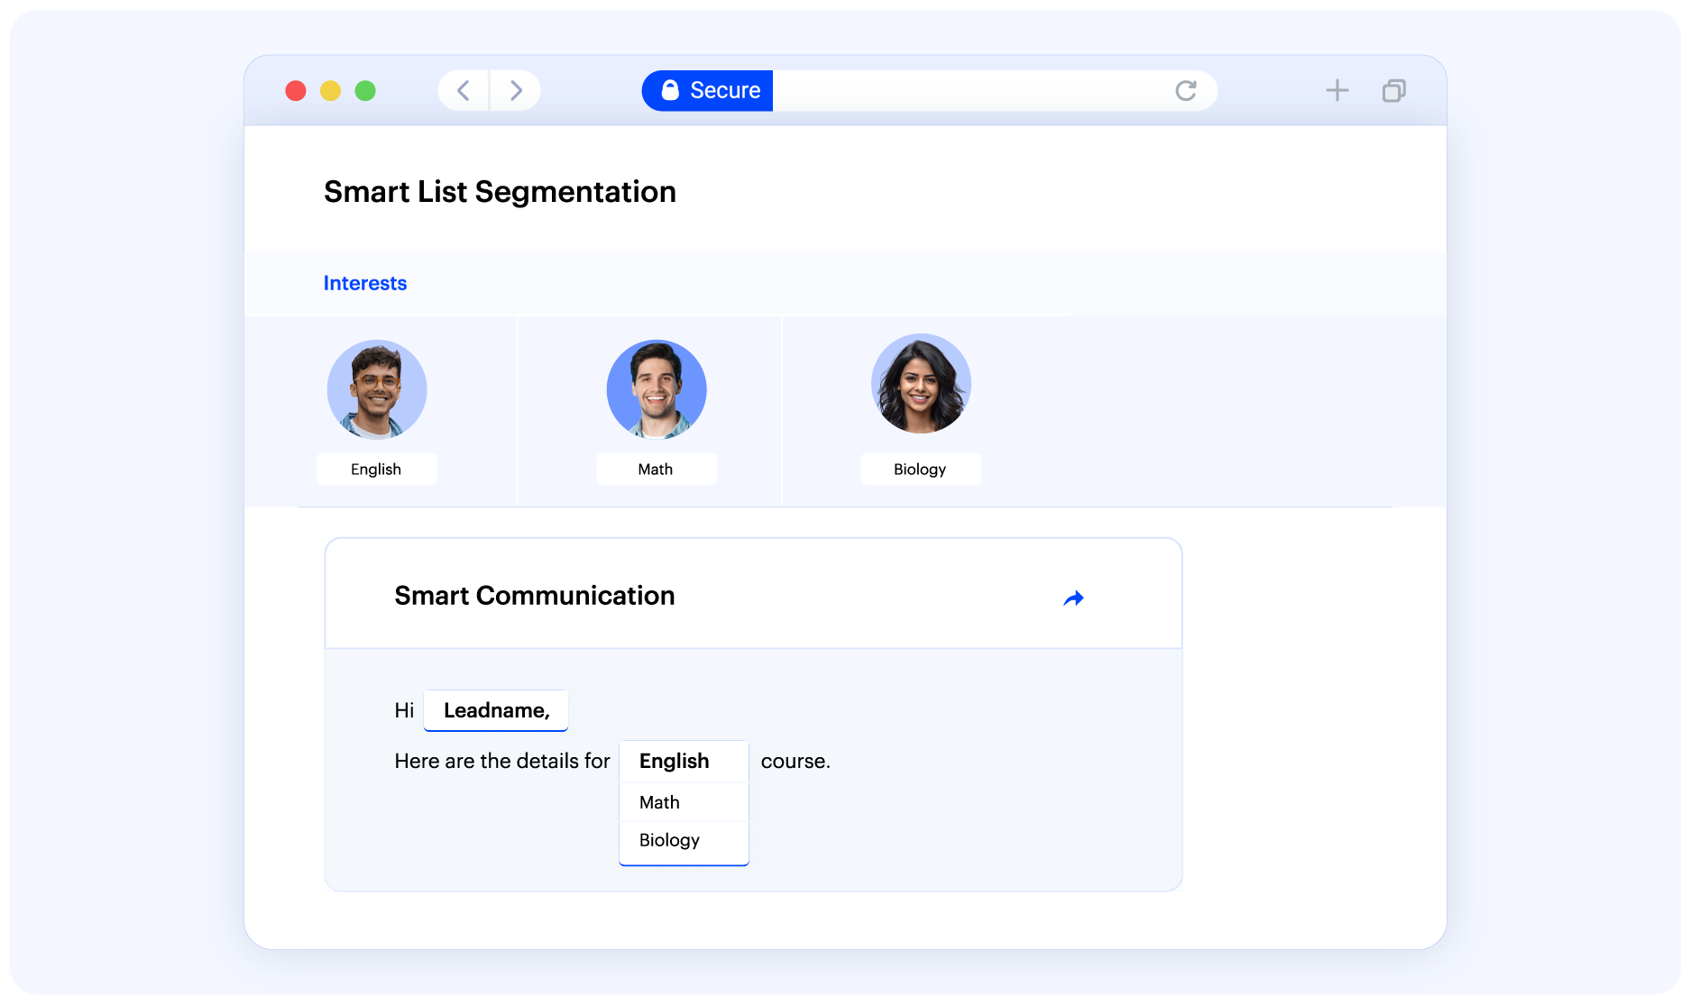Select the English interest avatar

point(377,389)
